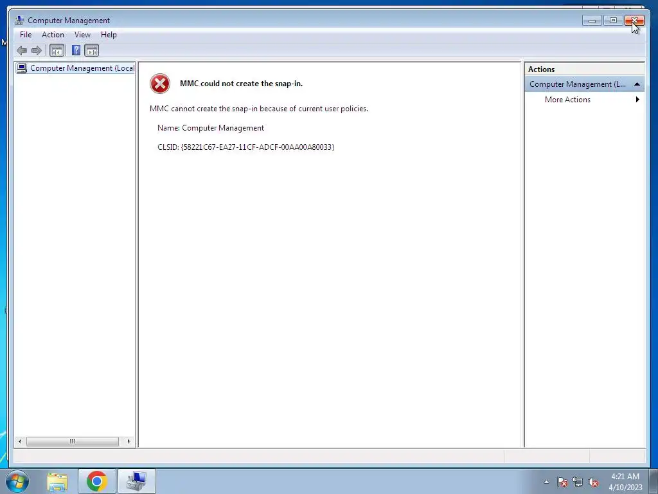Click the Forward arrow toolbar icon
The width and height of the screenshot is (658, 494).
[37, 51]
